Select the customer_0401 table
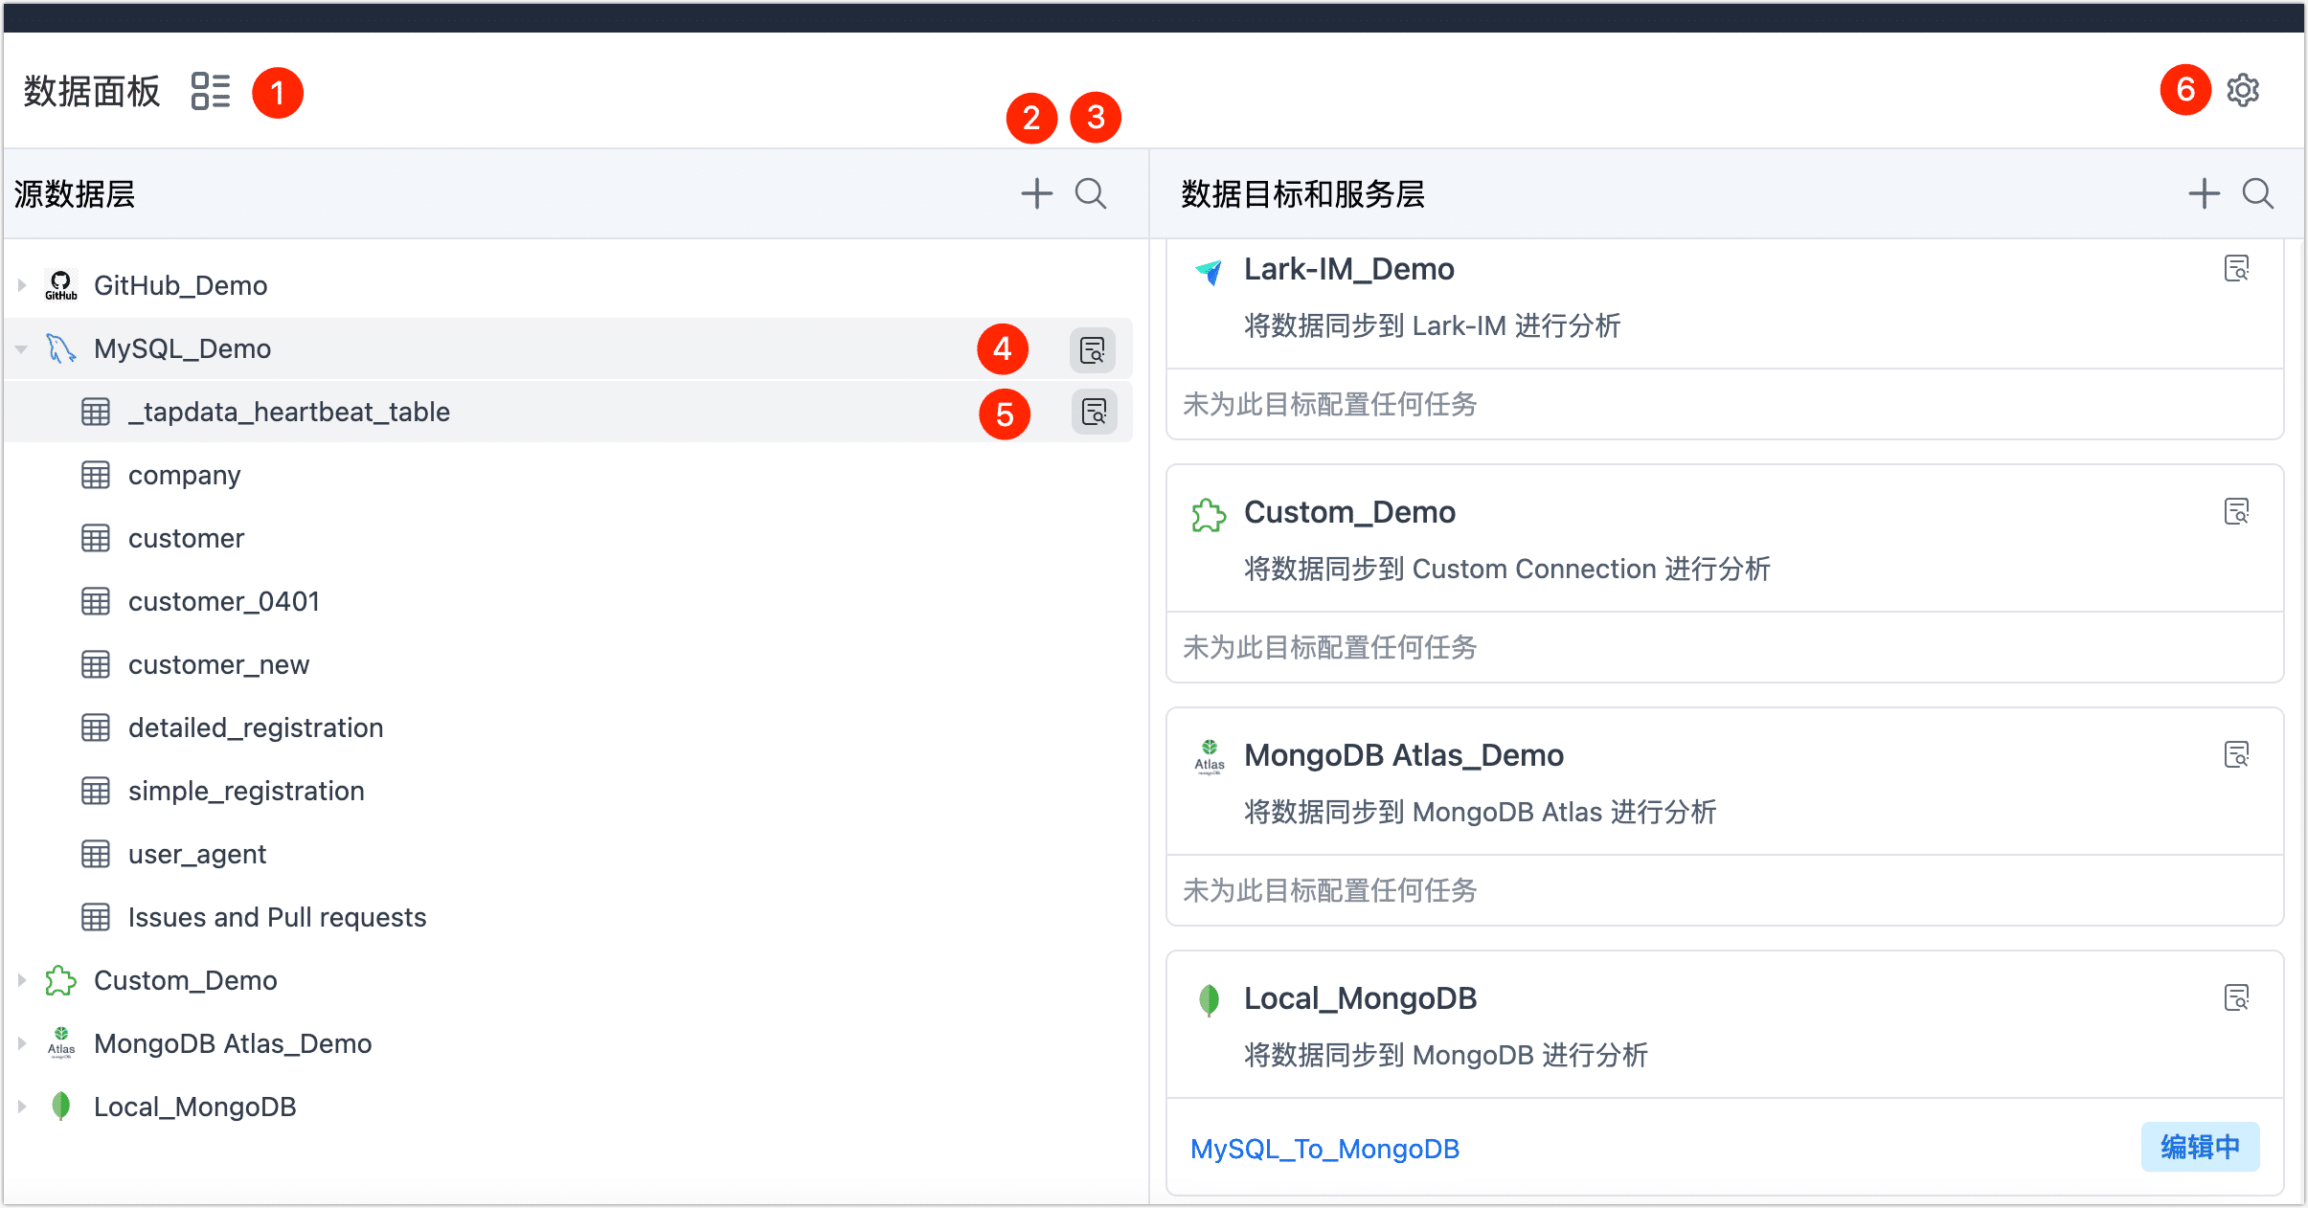 tap(224, 602)
